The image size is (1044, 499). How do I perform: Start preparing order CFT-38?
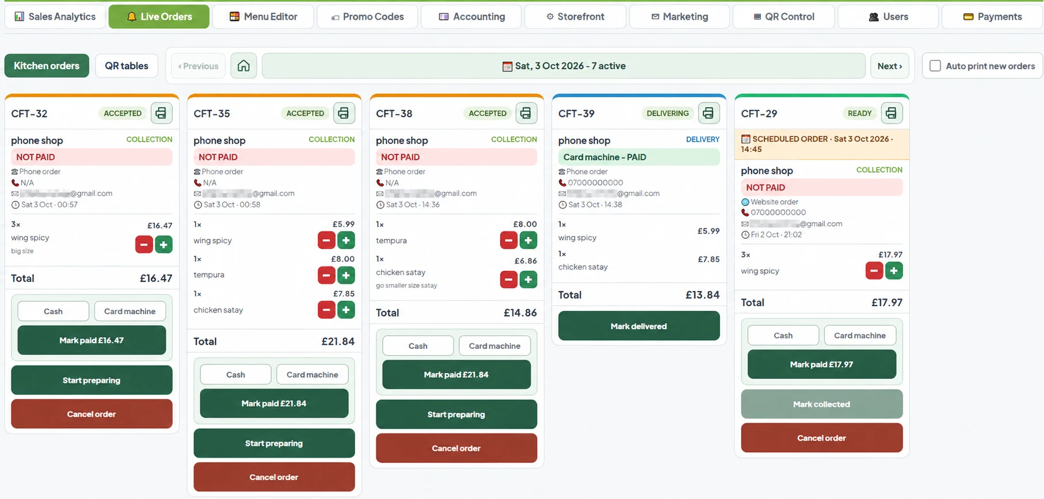pyautogui.click(x=456, y=414)
